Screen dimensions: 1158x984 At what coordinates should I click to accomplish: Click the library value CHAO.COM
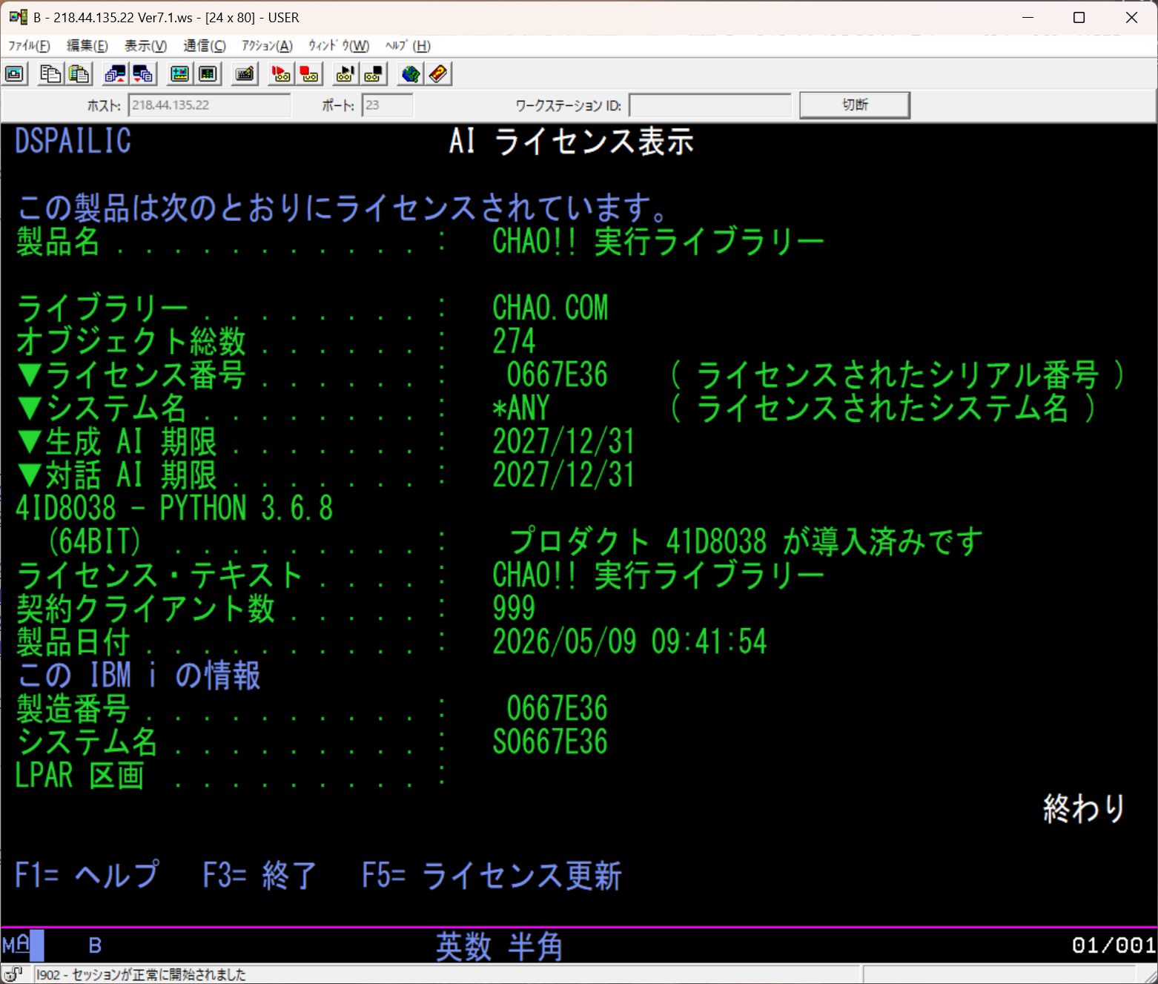click(550, 308)
